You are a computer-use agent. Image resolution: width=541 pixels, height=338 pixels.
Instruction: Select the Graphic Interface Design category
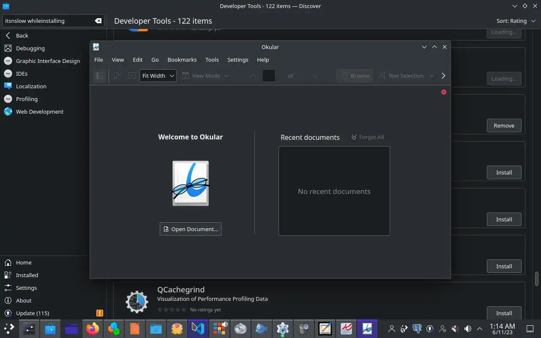[53, 61]
